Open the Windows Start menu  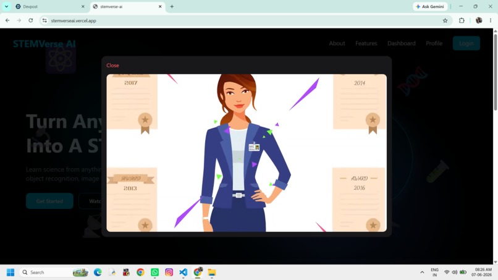11,273
